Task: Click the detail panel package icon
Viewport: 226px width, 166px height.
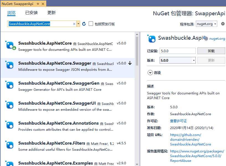Action: coord(151,39)
